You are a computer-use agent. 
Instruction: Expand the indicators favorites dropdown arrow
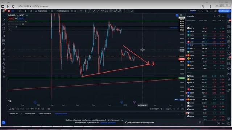point(49,11)
